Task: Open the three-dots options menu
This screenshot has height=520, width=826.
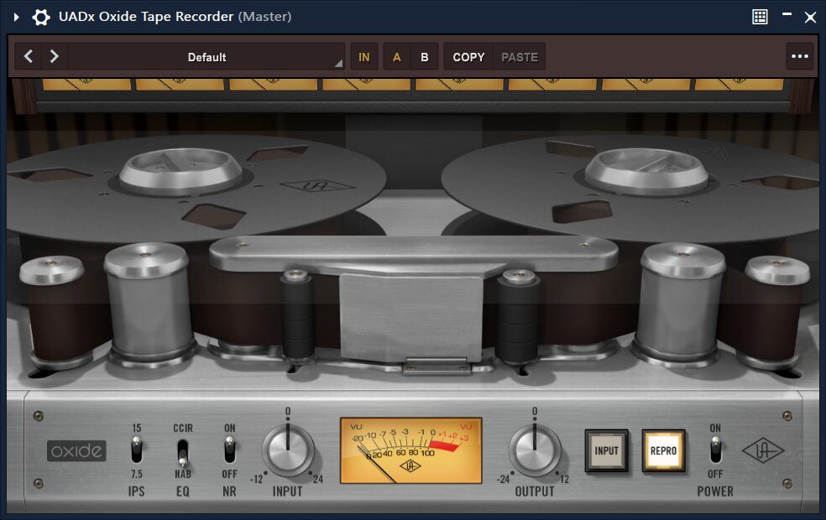Action: point(799,57)
